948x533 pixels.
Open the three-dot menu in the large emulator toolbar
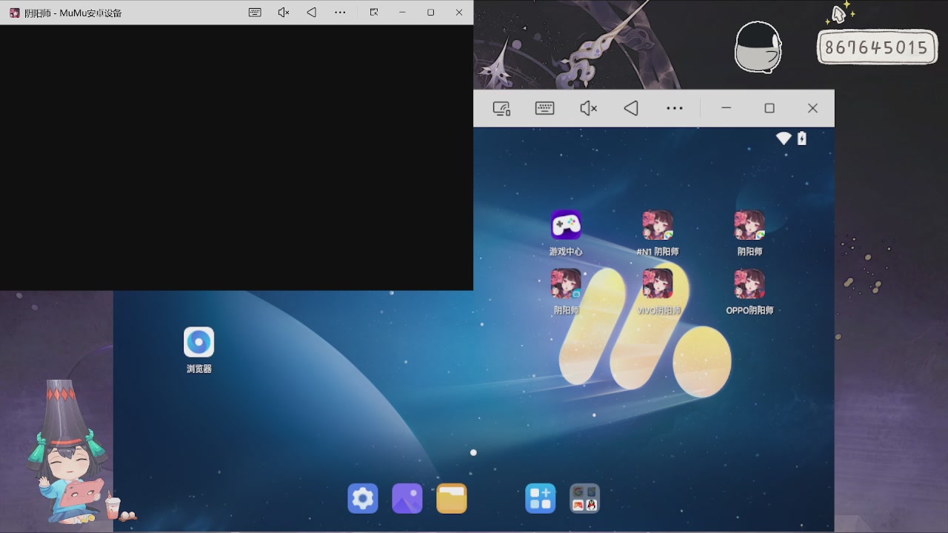(x=674, y=108)
